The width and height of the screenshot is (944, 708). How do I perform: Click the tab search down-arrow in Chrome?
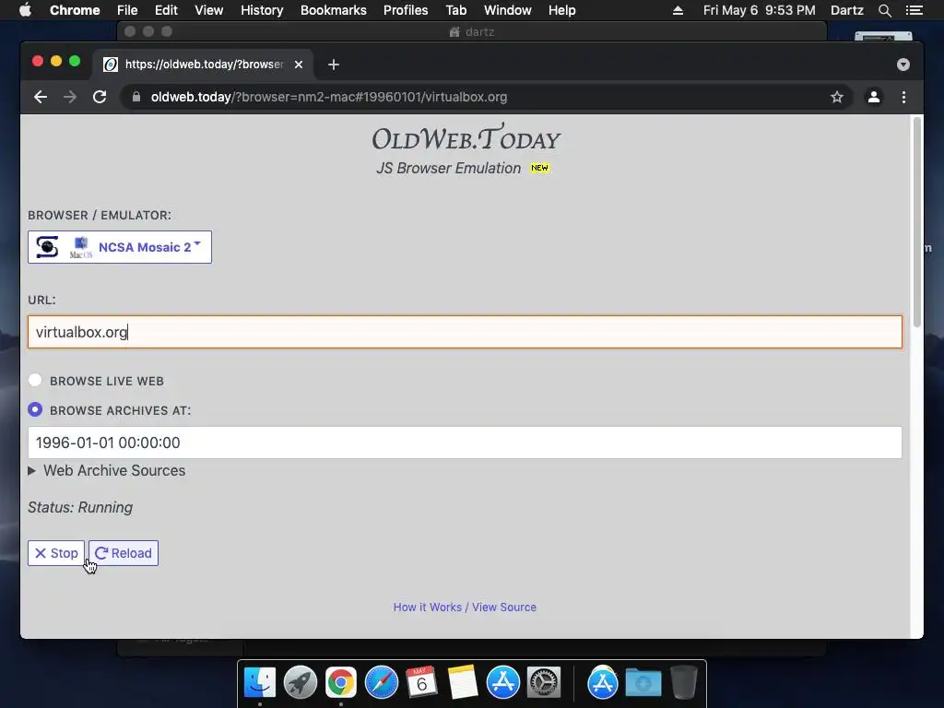click(x=903, y=65)
